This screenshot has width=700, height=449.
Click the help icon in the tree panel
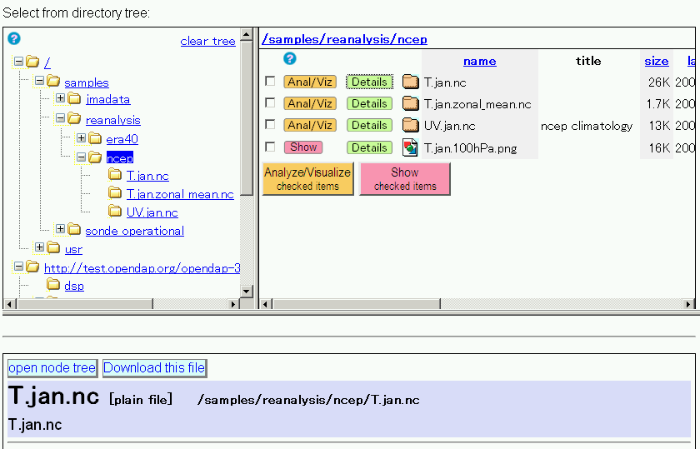click(13, 38)
